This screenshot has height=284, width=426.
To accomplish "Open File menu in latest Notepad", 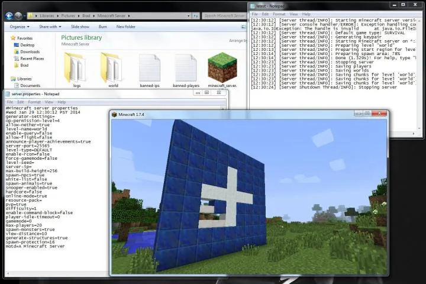I will (x=254, y=14).
